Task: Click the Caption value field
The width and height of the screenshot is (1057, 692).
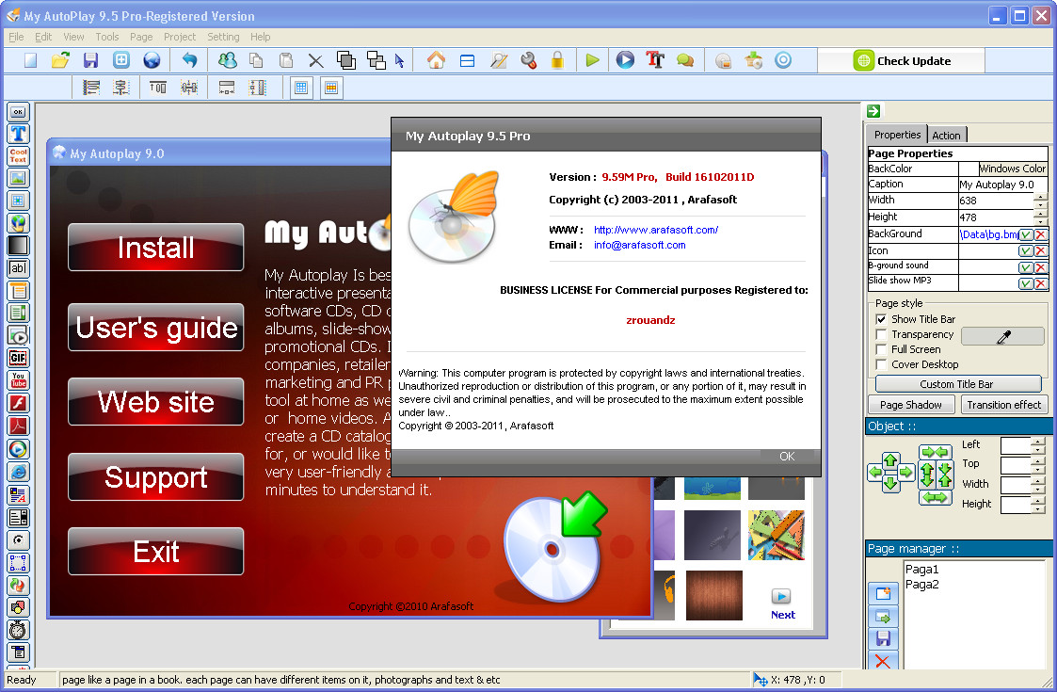Action: [1002, 185]
